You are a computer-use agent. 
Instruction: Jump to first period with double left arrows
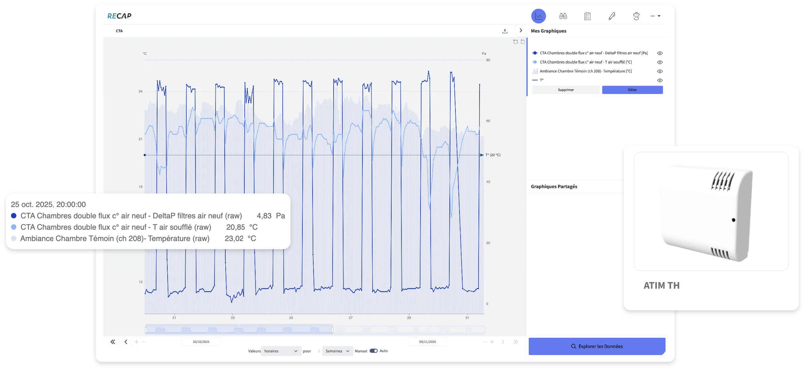113,342
